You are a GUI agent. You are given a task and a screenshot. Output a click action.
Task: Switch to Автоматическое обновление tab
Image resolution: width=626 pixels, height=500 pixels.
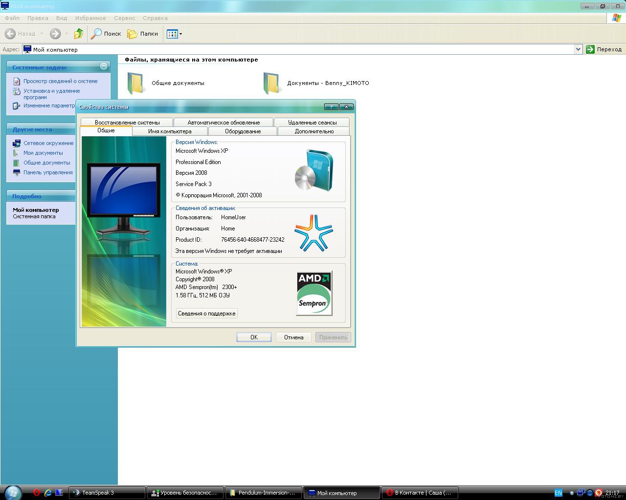[x=224, y=122]
